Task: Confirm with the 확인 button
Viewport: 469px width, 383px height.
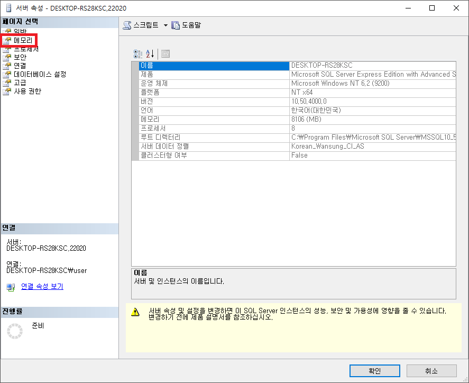Action: [375, 371]
